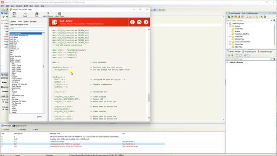Expand the mikroE Libraries node
Viewport: 277px width, 156px height.
point(228,62)
